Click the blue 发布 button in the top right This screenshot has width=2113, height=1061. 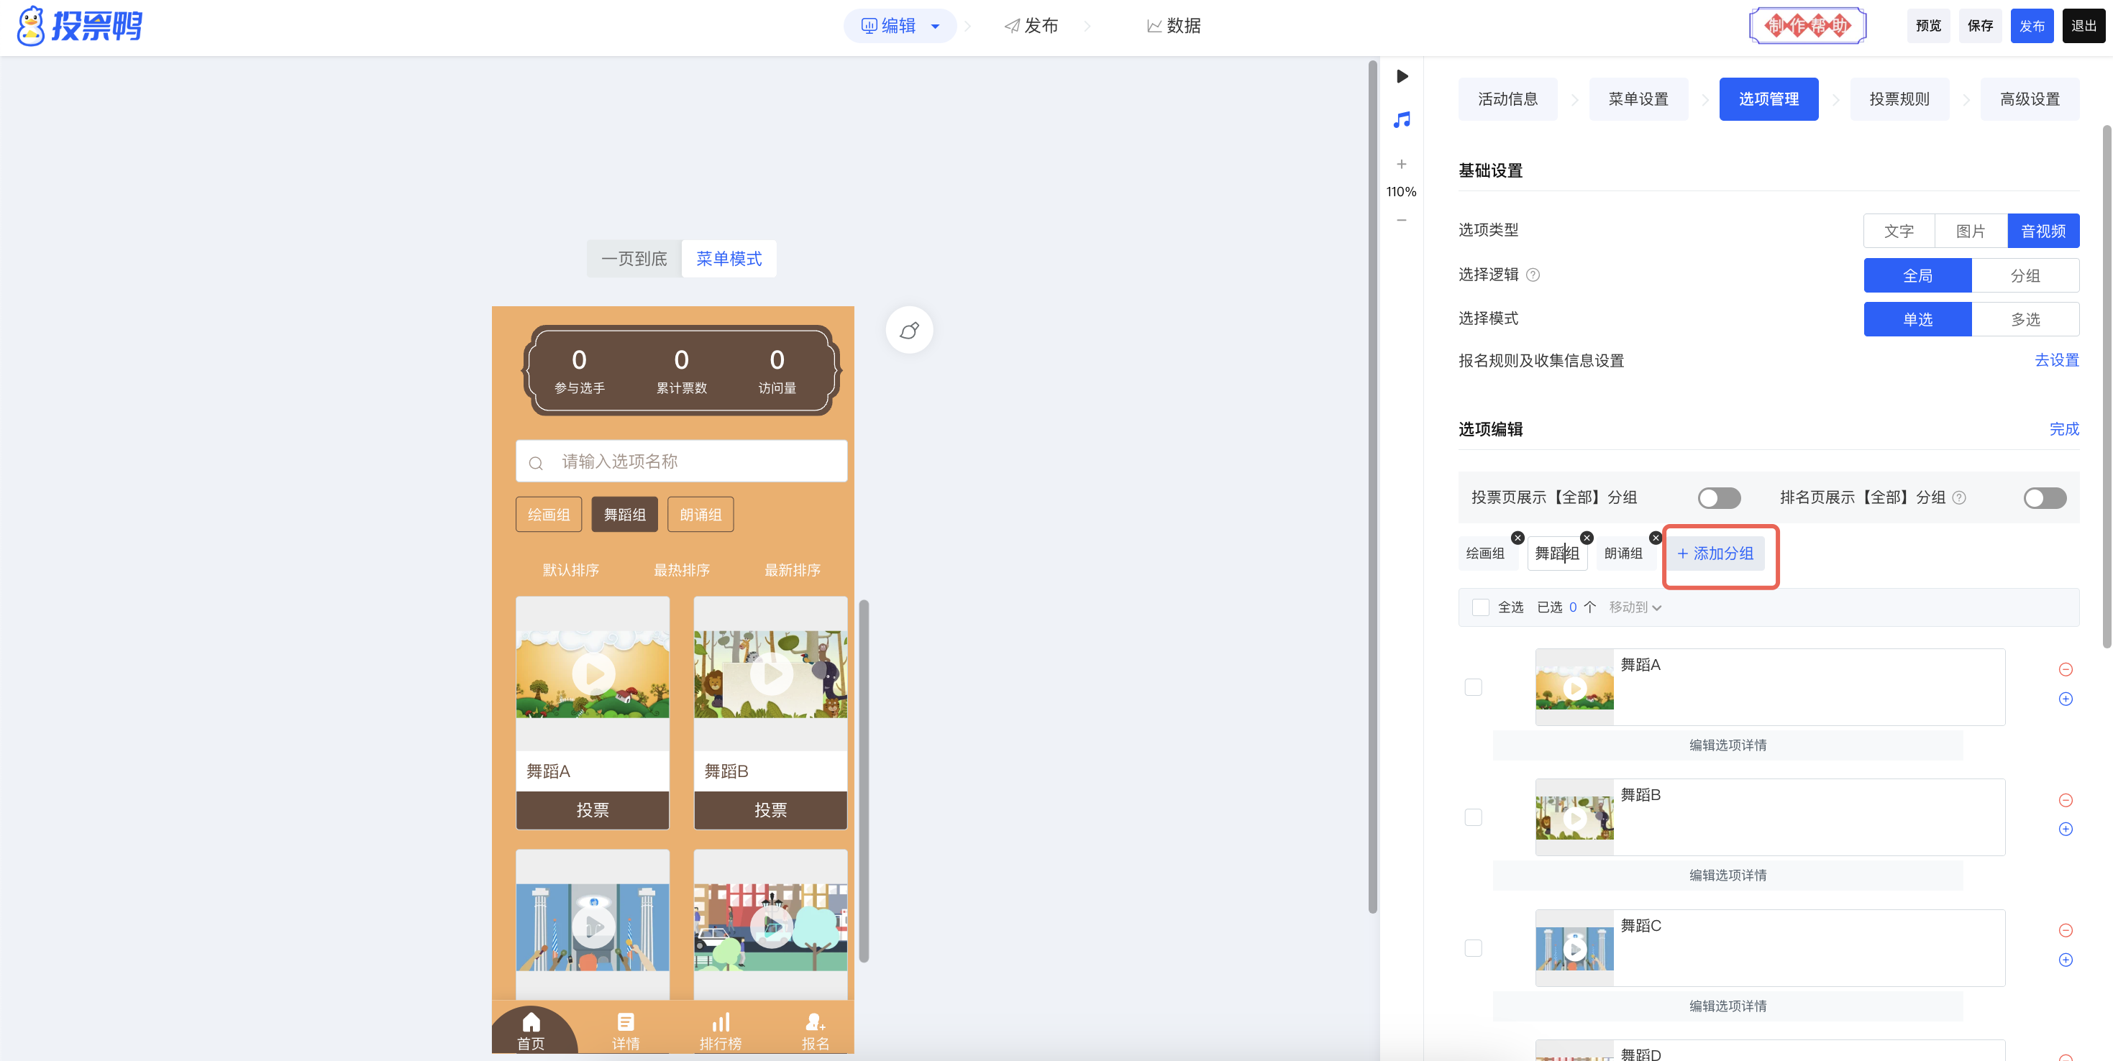2032,27
